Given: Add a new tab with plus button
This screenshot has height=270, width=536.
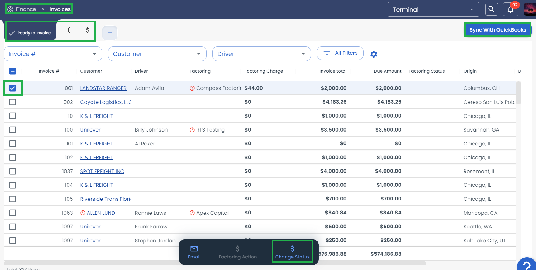Looking at the screenshot, I should tap(110, 33).
